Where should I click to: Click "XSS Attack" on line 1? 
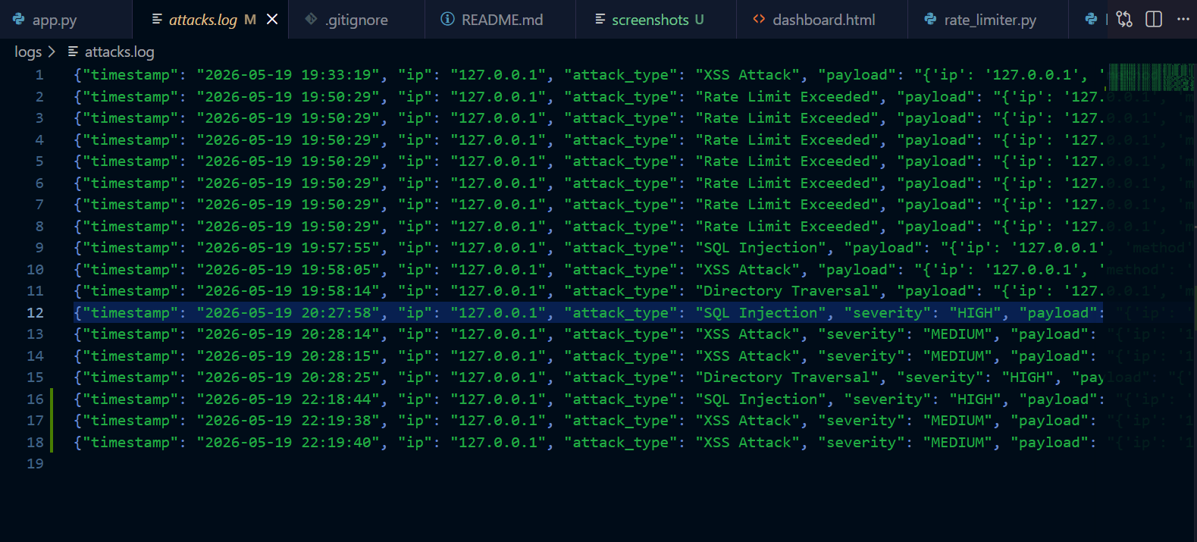(747, 75)
